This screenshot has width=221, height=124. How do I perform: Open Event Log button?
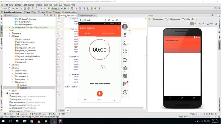pos(195,114)
